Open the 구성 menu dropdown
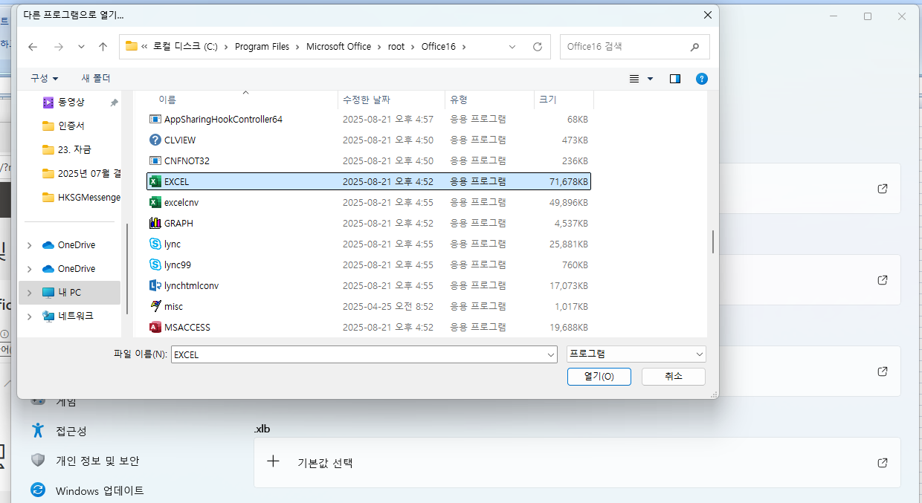The image size is (922, 503). pyautogui.click(x=45, y=79)
